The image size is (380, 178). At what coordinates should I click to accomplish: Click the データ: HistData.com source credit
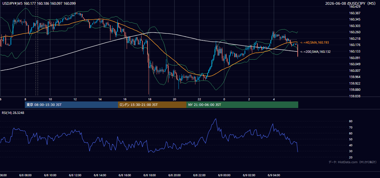point(353,162)
